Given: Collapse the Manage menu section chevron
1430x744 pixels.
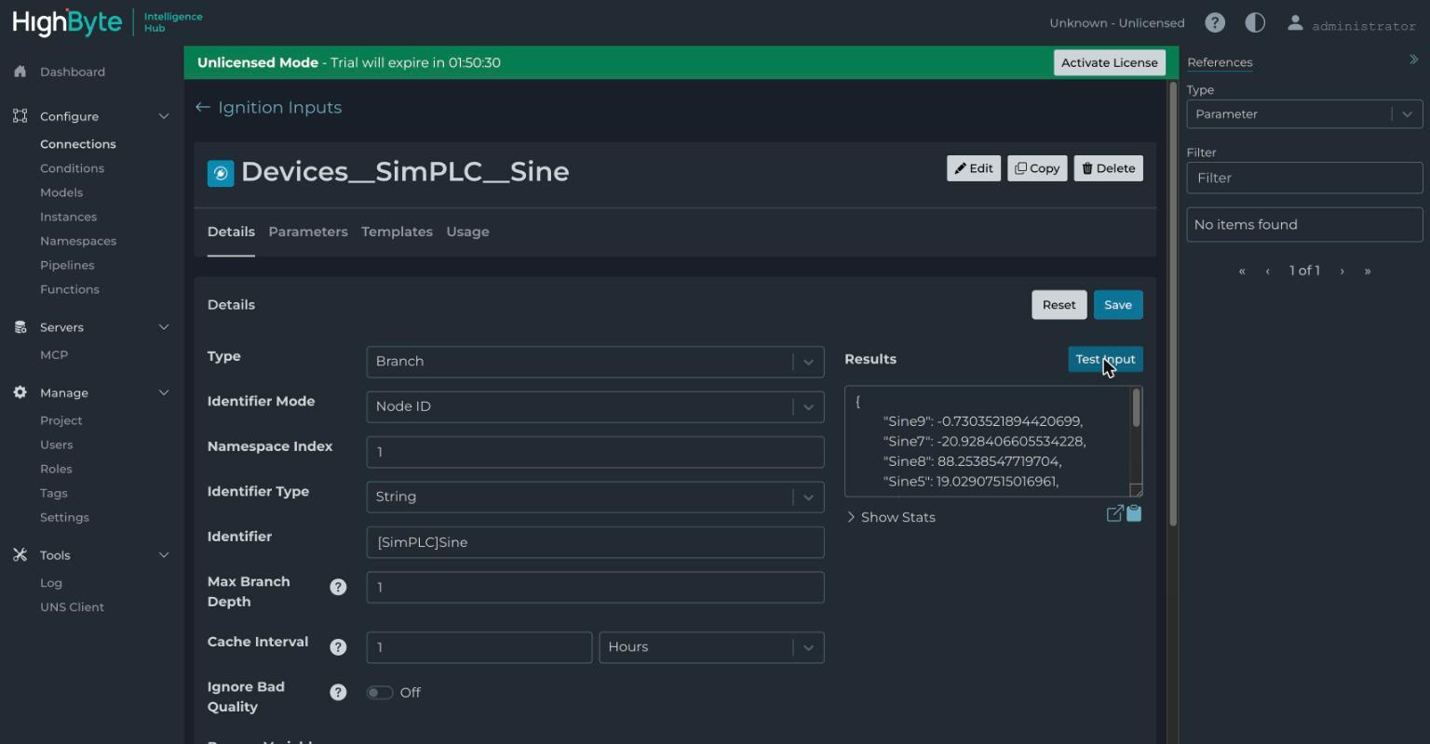Looking at the screenshot, I should 164,392.
